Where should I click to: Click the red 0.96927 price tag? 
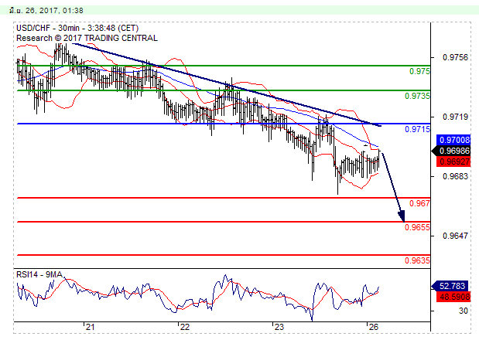(453, 161)
